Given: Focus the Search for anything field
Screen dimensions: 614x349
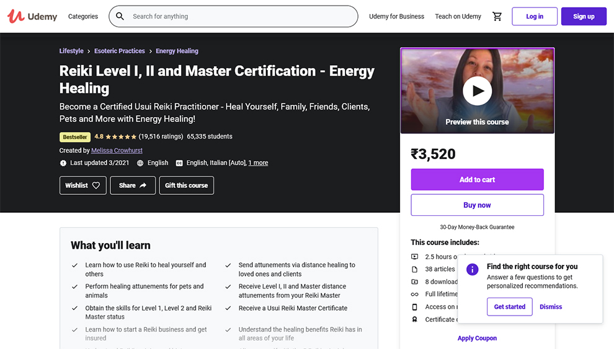Looking at the screenshot, I should 233,17.
